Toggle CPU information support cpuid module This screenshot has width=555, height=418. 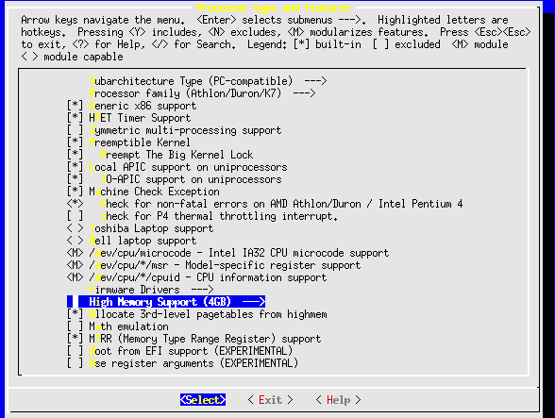coord(76,277)
